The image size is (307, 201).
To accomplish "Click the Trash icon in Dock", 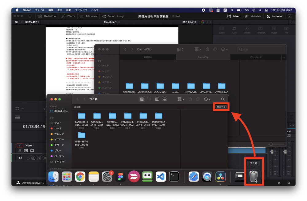I will pyautogui.click(x=254, y=176).
